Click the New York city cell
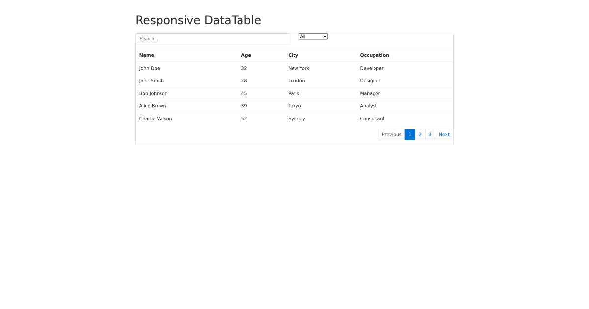589x309 pixels. (x=298, y=68)
